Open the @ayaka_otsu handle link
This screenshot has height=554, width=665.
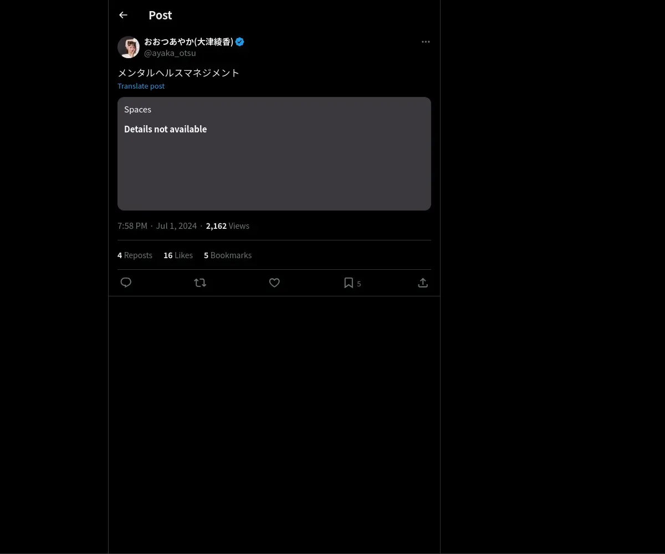pos(170,53)
